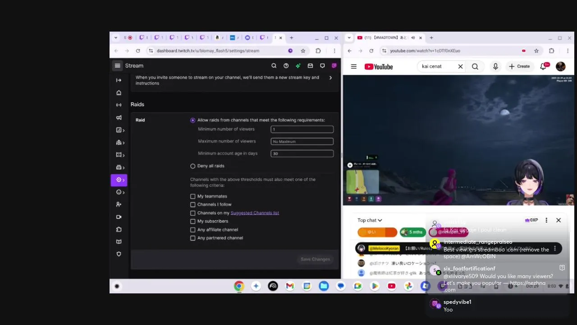Open the add-person icon in sidebar
The width and height of the screenshot is (577, 325).
[x=119, y=204]
